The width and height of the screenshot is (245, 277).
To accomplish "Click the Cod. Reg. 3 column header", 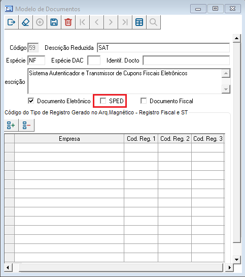I will 208,139.
